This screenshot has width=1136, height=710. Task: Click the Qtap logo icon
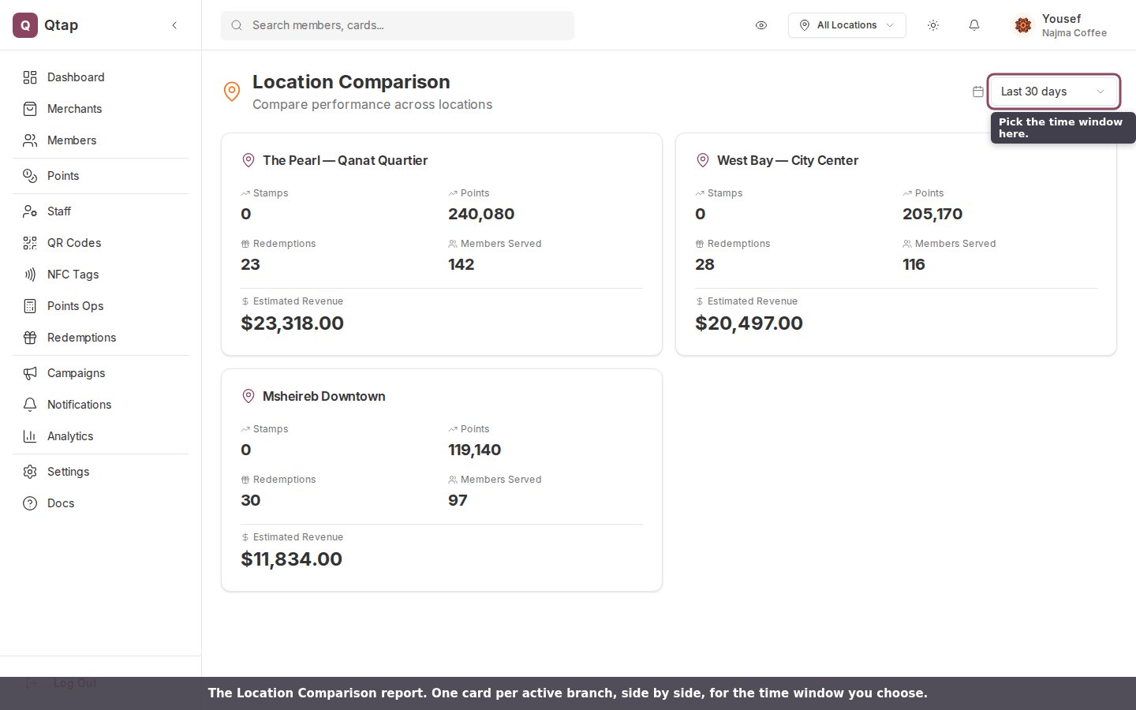point(25,25)
